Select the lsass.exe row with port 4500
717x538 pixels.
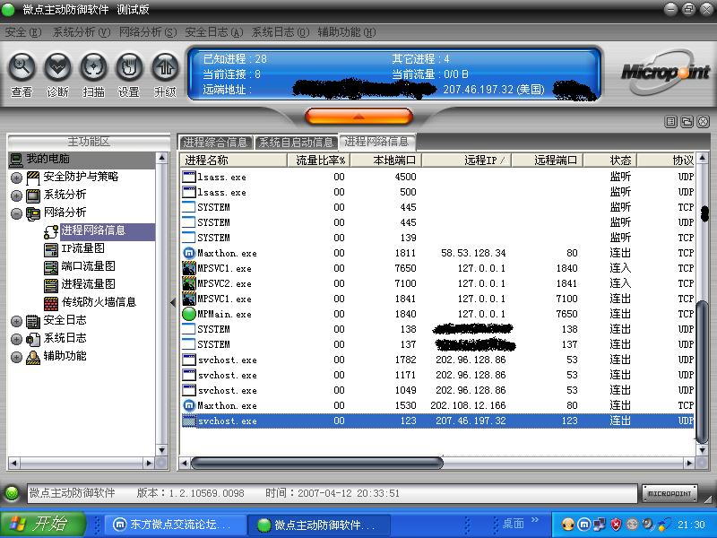tap(437, 177)
